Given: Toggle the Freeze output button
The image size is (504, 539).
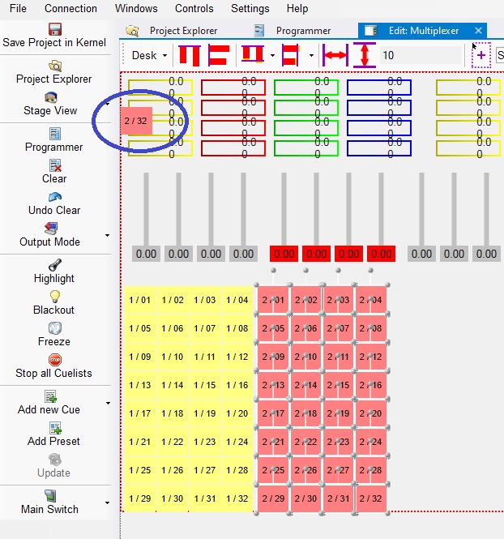Looking at the screenshot, I should point(53,334).
